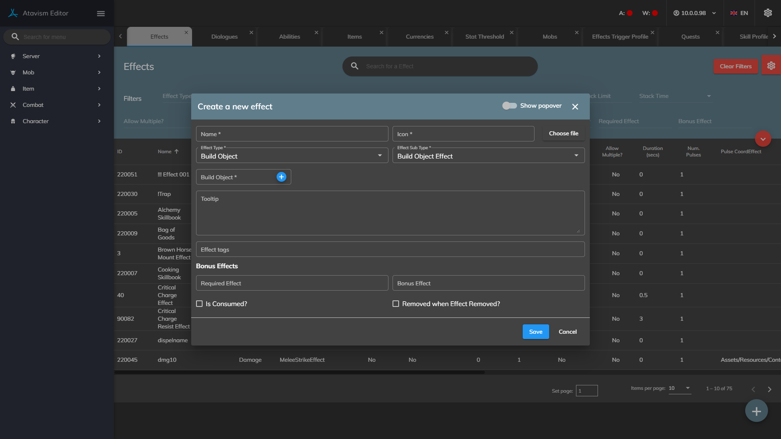Open the Effect Sub Type dropdown
781x439 pixels.
pos(488,156)
